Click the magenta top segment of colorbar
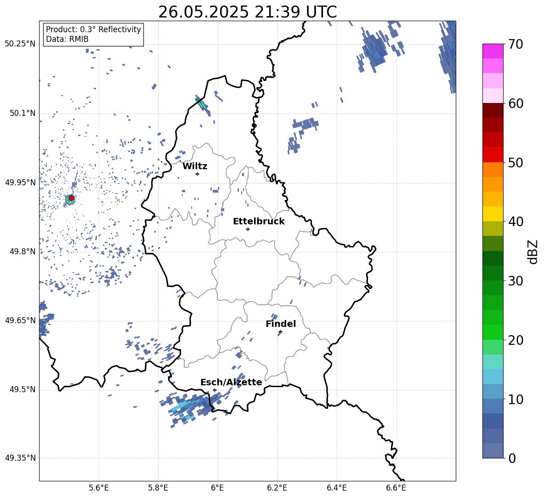 click(x=493, y=51)
